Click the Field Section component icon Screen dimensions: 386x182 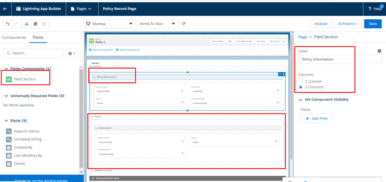pyautogui.click(x=9, y=79)
